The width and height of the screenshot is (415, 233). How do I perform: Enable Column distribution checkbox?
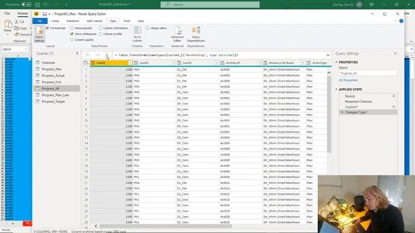click(x=100, y=28)
